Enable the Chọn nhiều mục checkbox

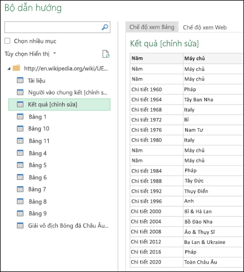pyautogui.click(x=7, y=41)
